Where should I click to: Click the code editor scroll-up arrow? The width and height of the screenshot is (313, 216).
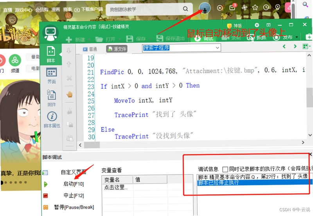coord(309,56)
